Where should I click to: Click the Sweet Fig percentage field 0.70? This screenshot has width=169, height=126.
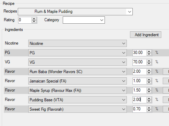(139, 109)
